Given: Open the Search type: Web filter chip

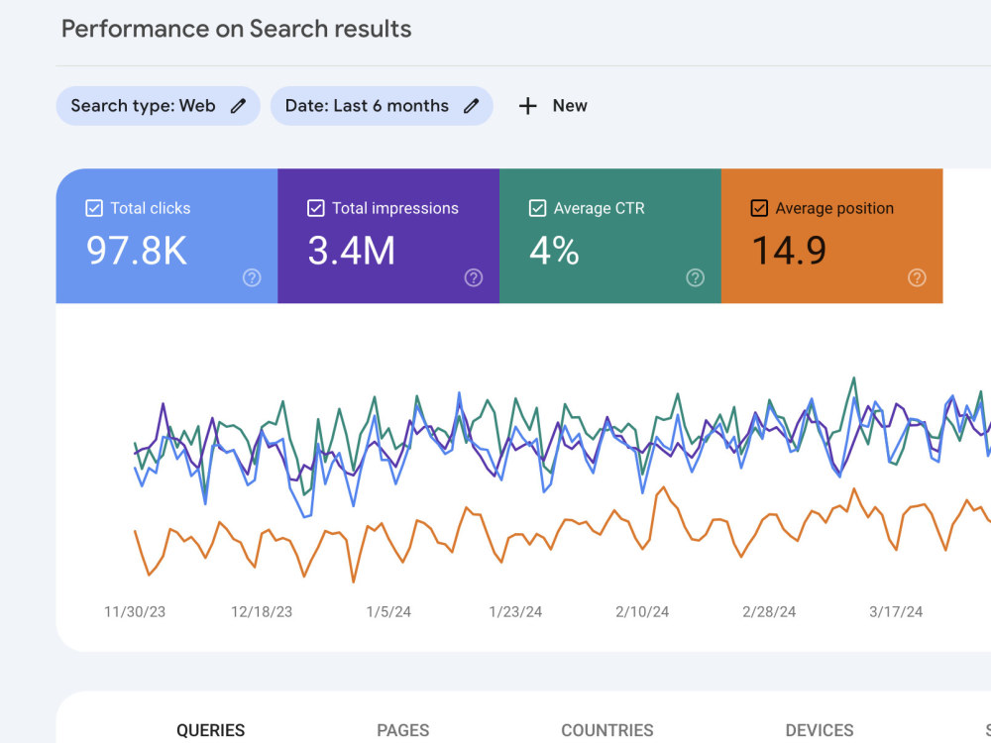Looking at the screenshot, I should 158,106.
